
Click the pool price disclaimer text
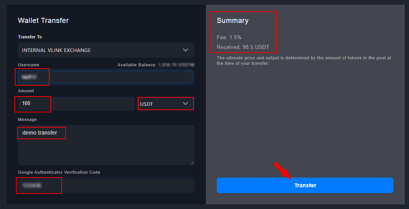point(304,60)
